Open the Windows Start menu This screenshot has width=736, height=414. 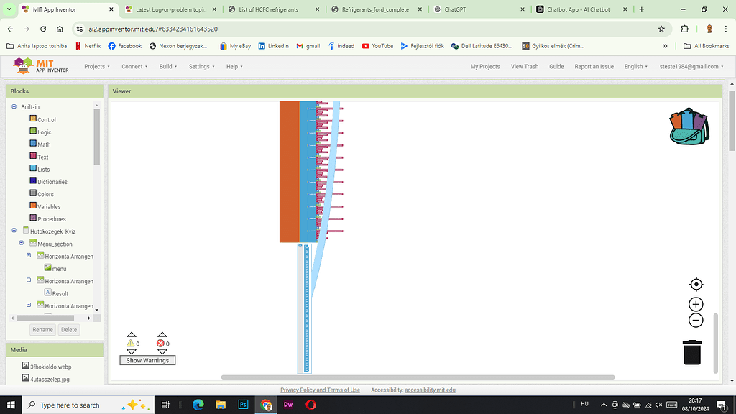point(11,405)
